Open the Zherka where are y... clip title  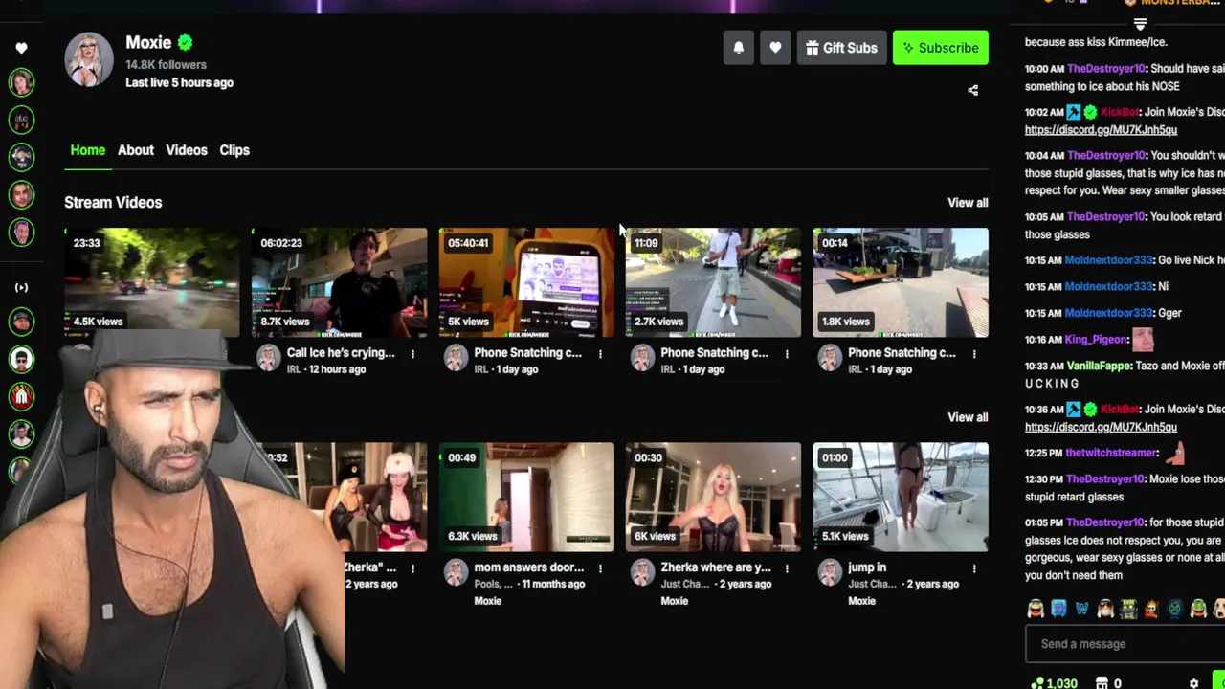pos(716,567)
